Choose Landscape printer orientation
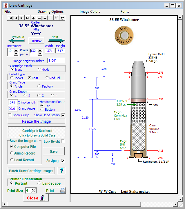The height and width of the screenshot is (209, 185). (39, 183)
